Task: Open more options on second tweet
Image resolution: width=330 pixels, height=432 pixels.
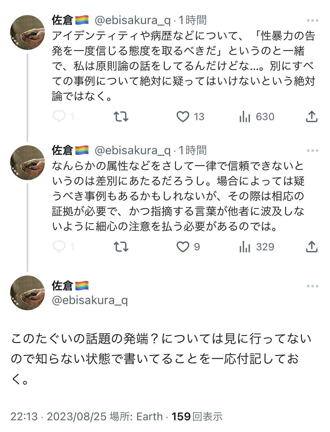Action: pos(312,151)
